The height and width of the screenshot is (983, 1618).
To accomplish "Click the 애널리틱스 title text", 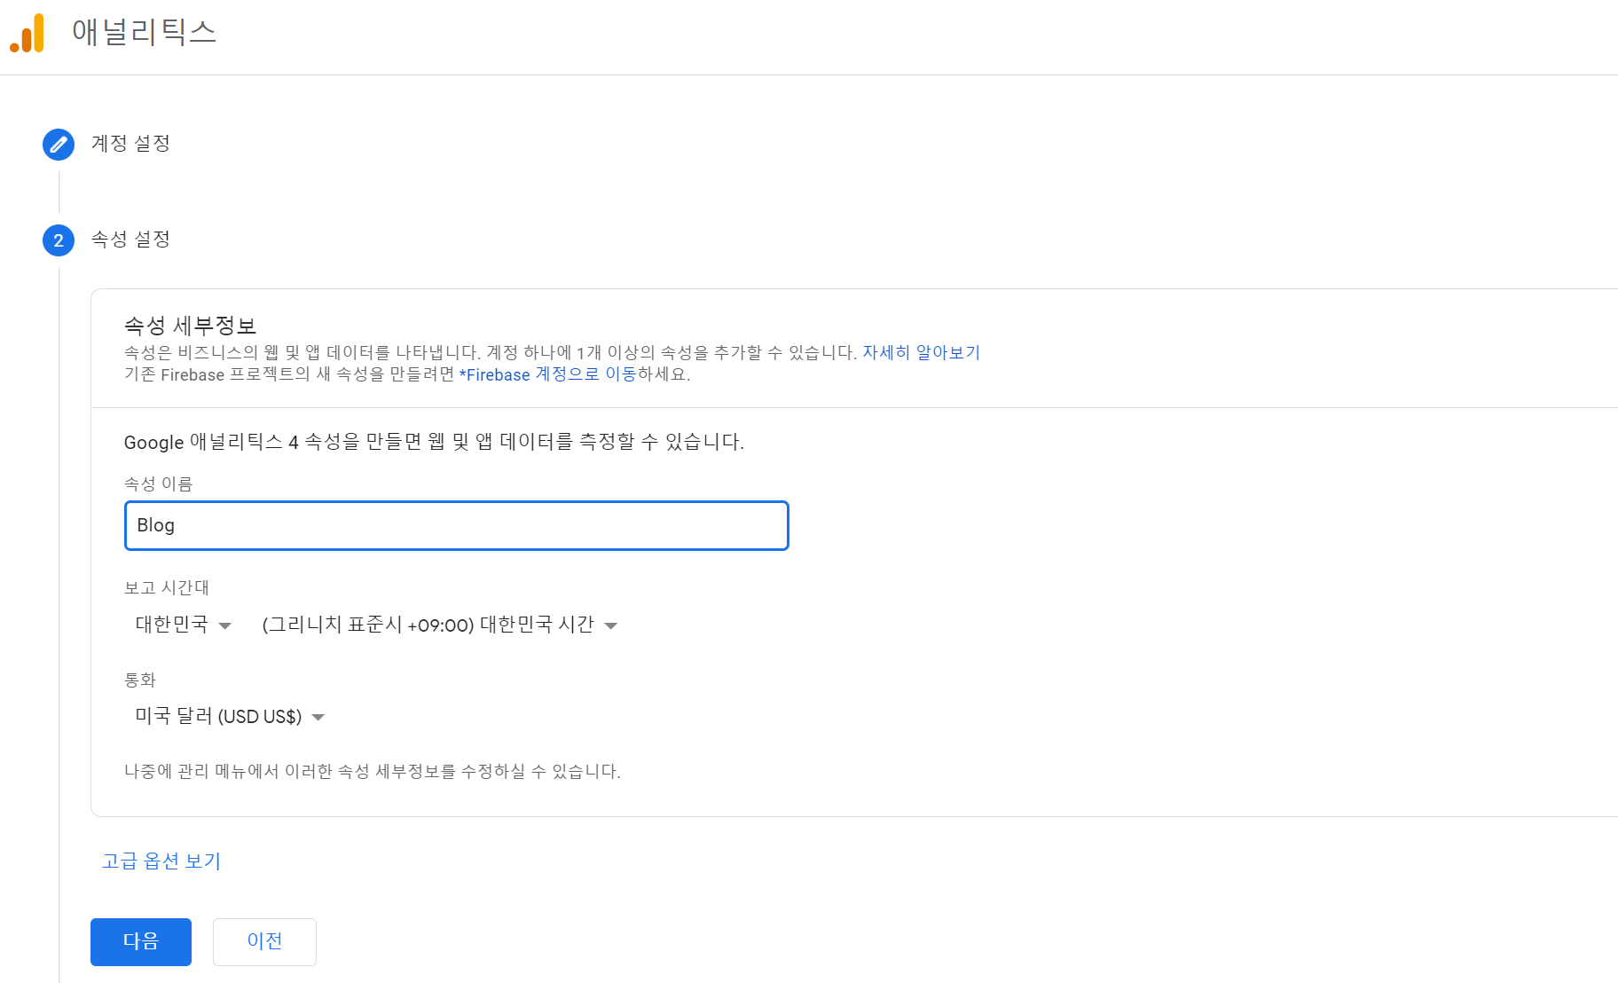I will [x=144, y=32].
